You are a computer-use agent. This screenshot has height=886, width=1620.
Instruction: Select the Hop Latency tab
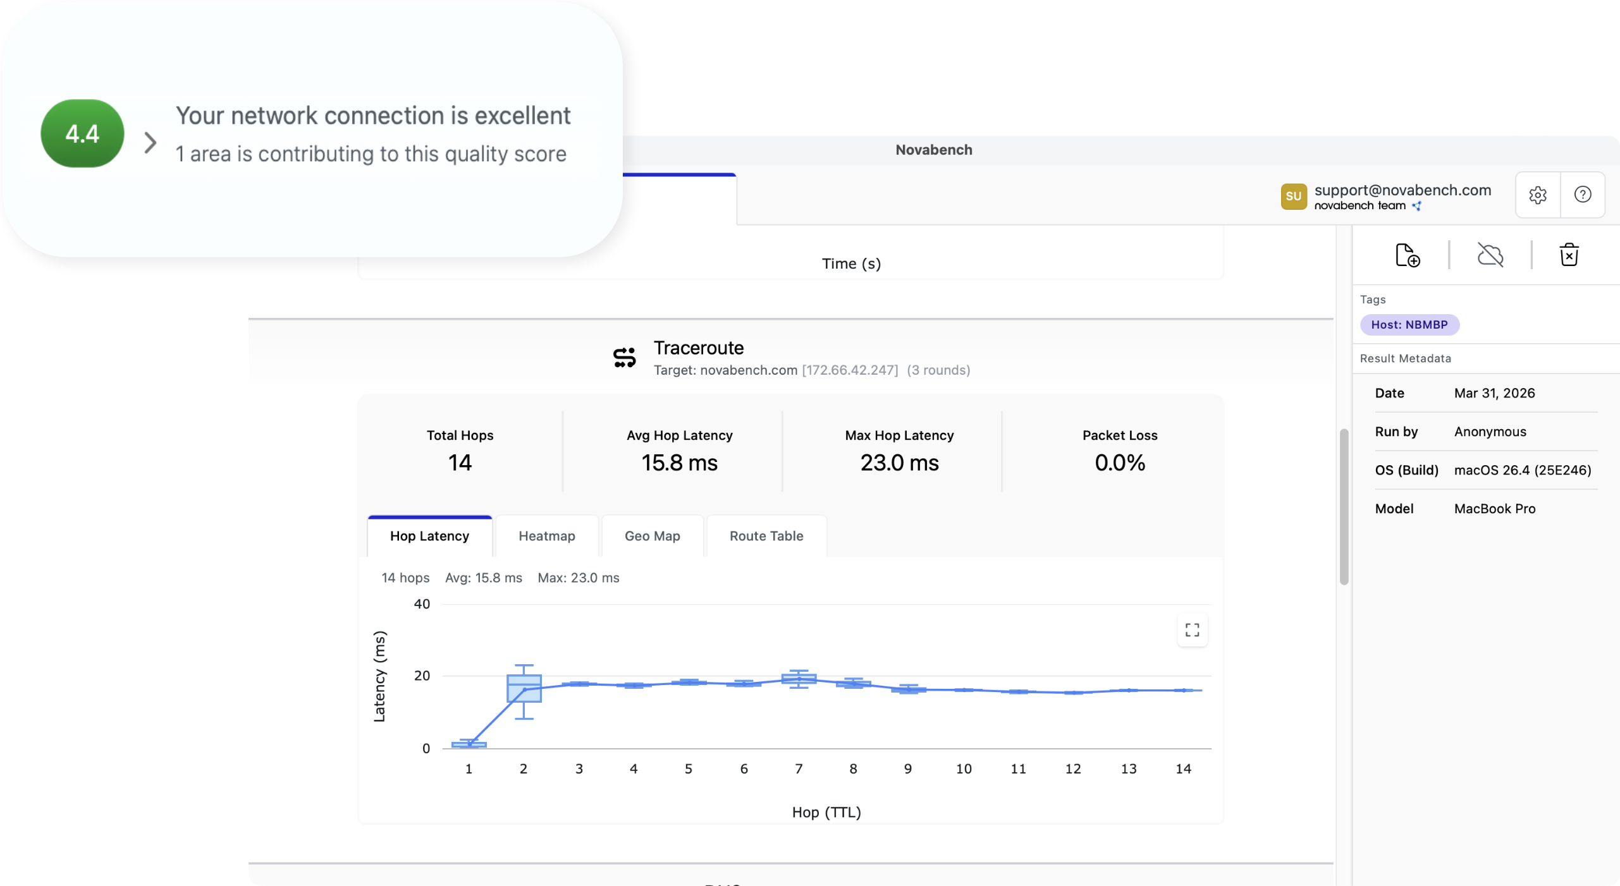429,536
